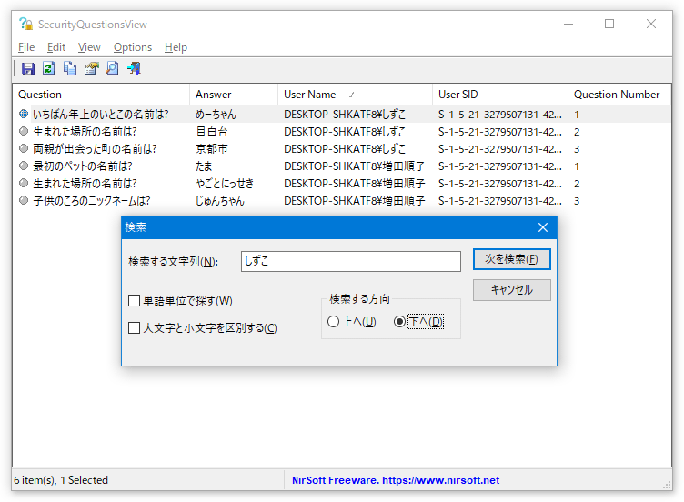Click the row icon for 子供のころのニックネームは?
The height and width of the screenshot is (502, 684).
click(x=24, y=201)
